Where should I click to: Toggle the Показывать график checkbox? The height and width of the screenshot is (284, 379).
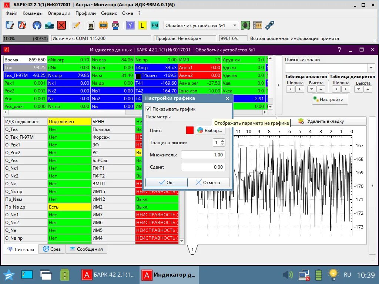(148, 109)
